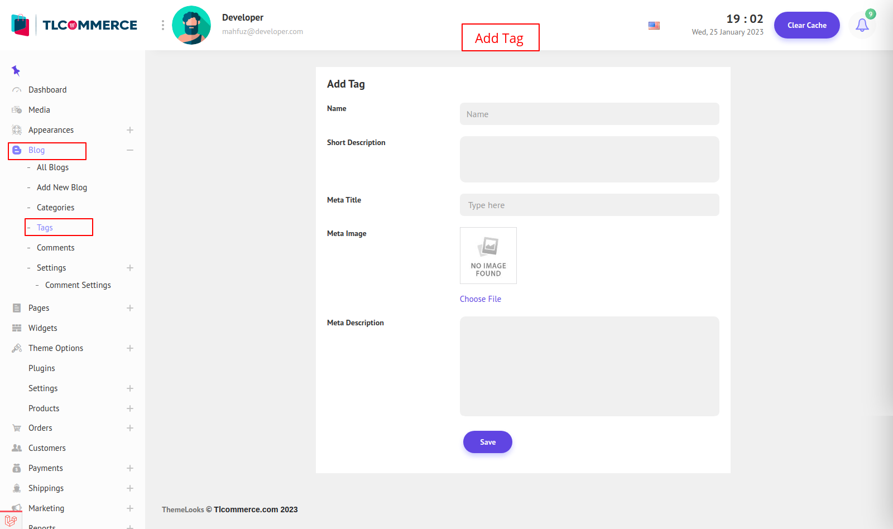Click the Developer profile avatar
The image size is (893, 529).
coord(191,25)
